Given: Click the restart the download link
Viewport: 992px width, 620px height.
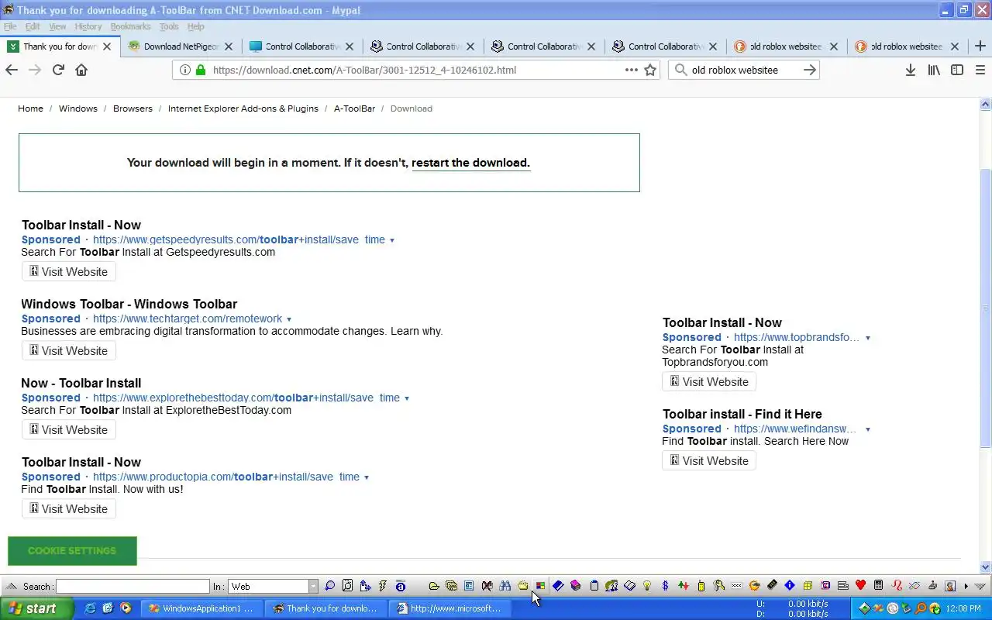Looking at the screenshot, I should click(470, 163).
